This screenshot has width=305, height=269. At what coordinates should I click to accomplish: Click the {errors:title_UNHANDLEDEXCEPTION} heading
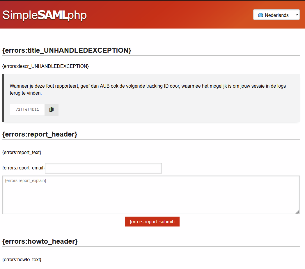[67, 50]
